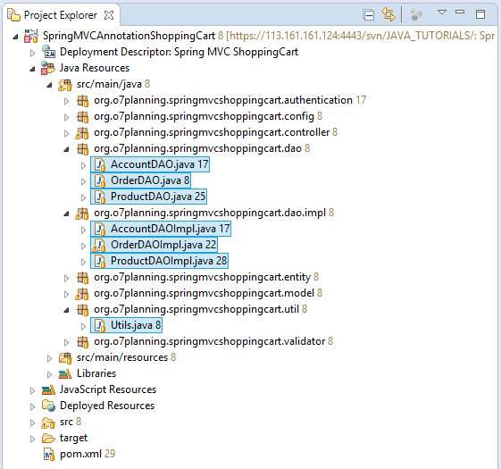The width and height of the screenshot is (501, 469).
Task: Click the Deployment Descriptor icon
Action: tap(48, 52)
